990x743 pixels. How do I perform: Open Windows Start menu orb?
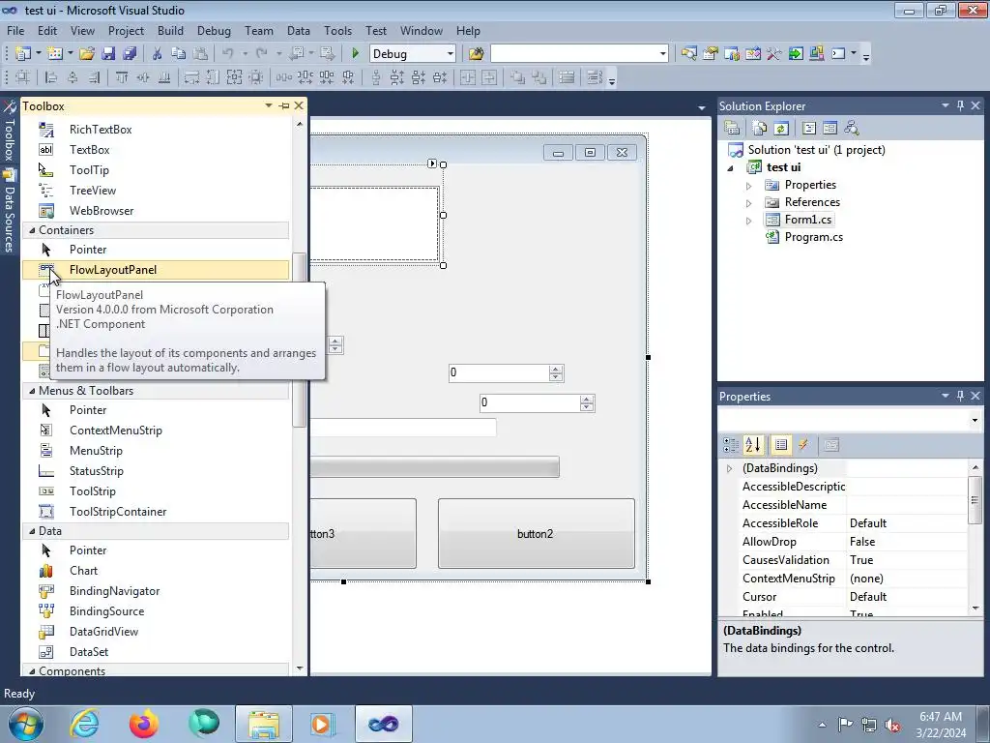tap(24, 724)
